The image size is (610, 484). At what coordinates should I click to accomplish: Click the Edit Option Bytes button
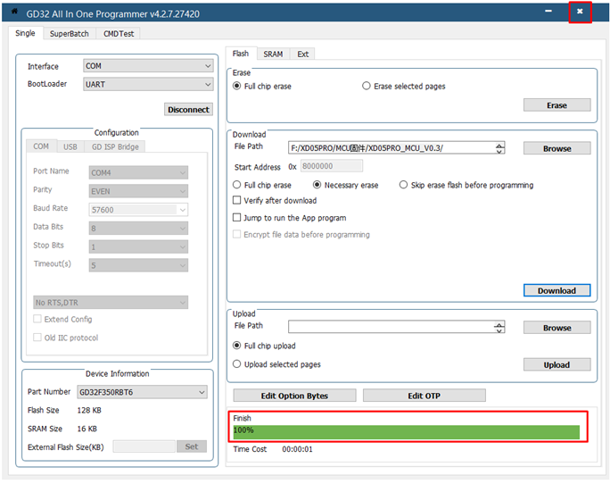coord(294,396)
